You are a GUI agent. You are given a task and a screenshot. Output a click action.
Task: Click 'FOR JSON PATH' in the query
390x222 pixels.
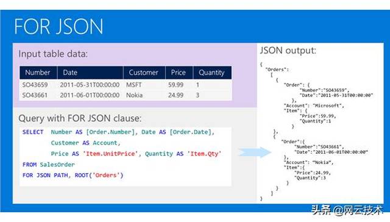coord(45,175)
